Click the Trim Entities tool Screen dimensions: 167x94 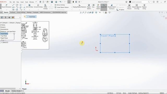(x=29, y=6)
